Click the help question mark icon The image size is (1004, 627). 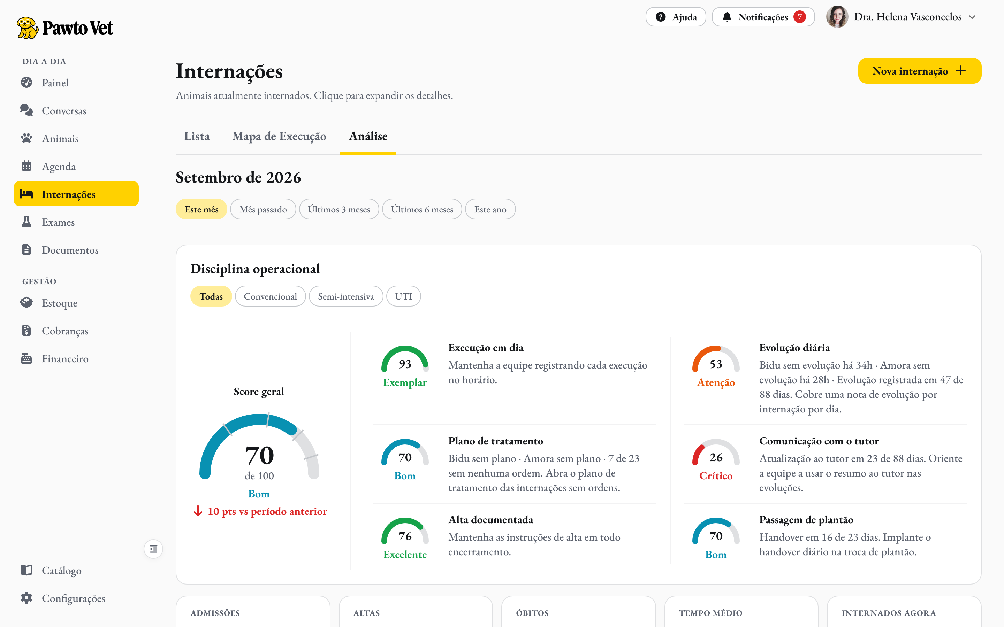pos(661,17)
